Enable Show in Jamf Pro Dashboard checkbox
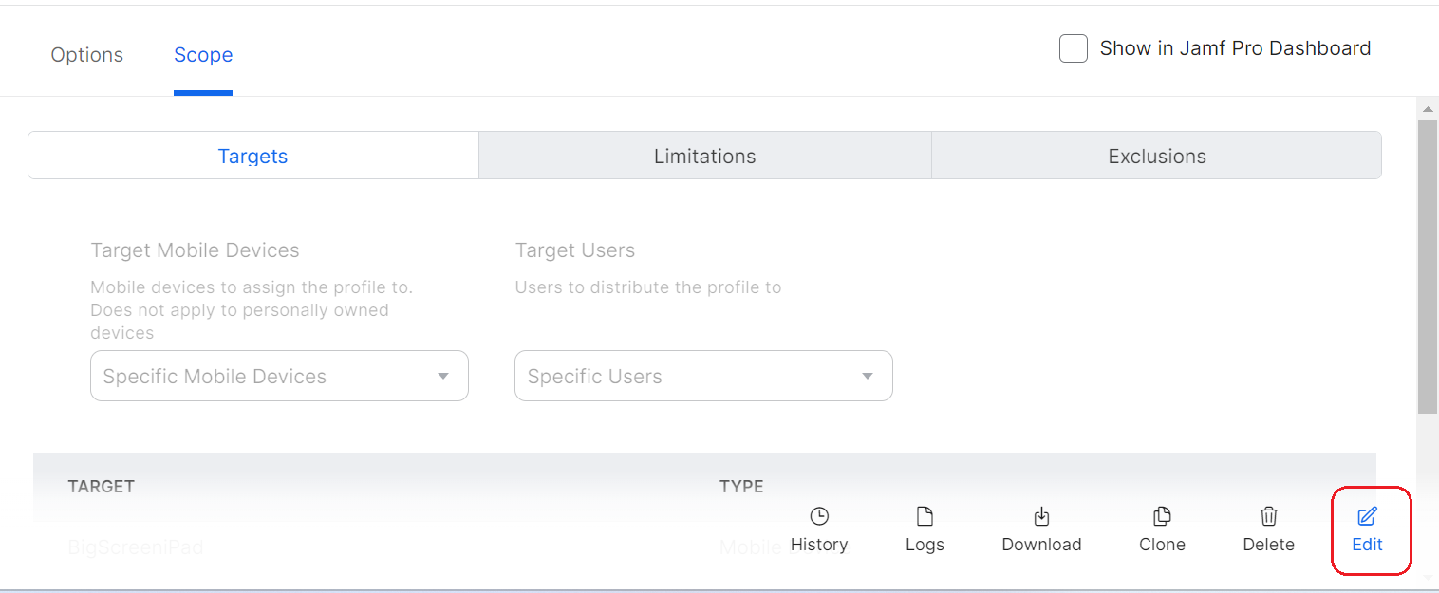The image size is (1439, 593). click(x=1074, y=48)
